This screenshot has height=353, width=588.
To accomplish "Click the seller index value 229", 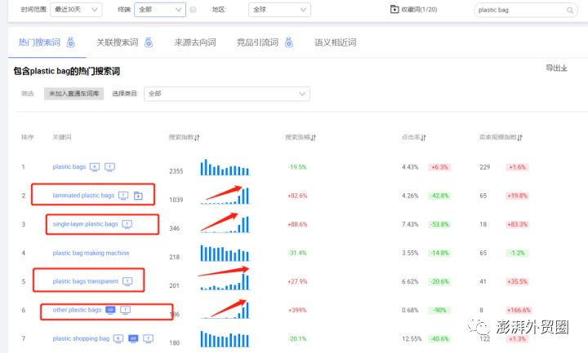I will tap(485, 167).
